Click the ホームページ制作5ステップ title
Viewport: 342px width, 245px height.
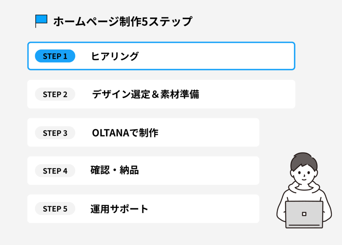click(x=123, y=21)
